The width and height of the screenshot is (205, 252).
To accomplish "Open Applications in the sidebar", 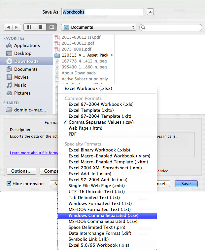I will pos(27,46).
